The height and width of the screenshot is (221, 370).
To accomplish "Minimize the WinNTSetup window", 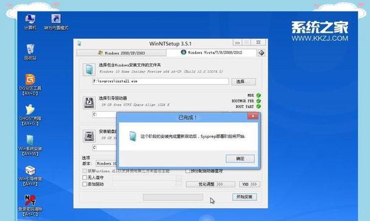I will point(237,42).
